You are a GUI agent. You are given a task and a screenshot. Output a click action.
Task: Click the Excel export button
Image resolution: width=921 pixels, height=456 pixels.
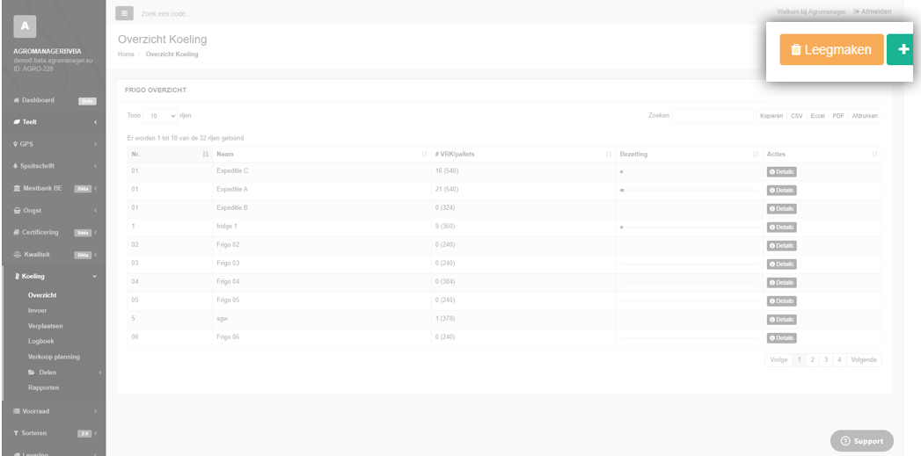[817, 116]
